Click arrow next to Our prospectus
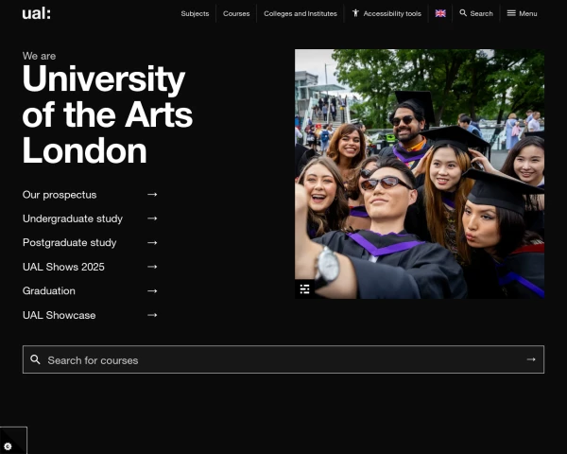Screen dimensions: 567x454 click(152, 195)
